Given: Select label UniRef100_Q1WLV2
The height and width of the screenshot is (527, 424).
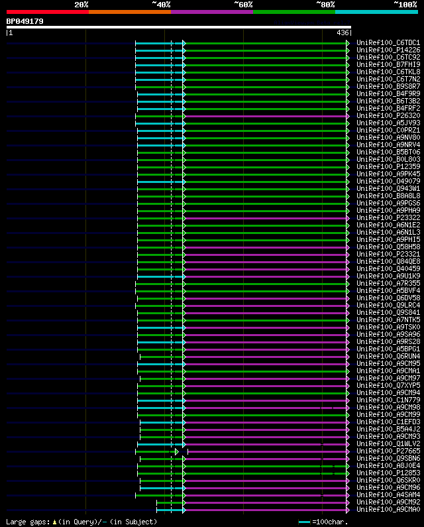Looking at the screenshot, I should click(388, 443).
